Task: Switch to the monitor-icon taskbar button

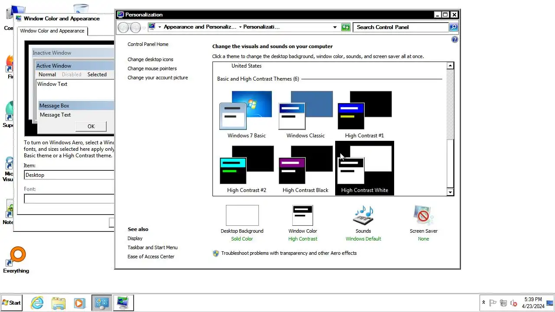Action: tap(123, 303)
